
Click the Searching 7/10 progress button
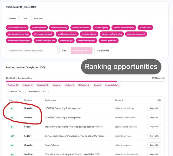[82, 51]
